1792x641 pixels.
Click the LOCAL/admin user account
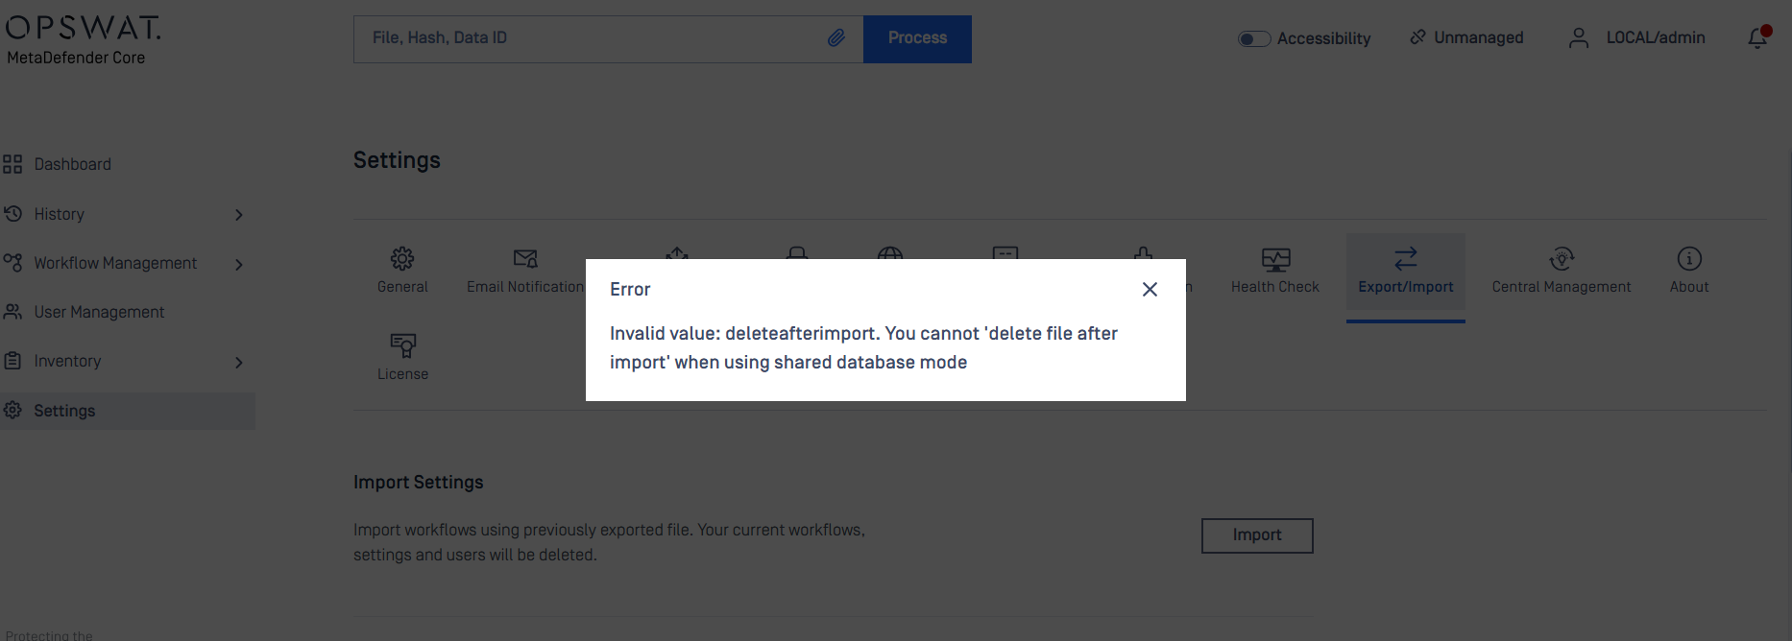(x=1637, y=38)
